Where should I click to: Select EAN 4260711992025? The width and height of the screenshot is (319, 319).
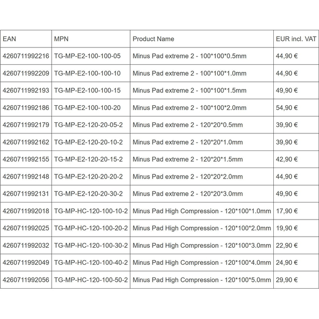point(26,228)
